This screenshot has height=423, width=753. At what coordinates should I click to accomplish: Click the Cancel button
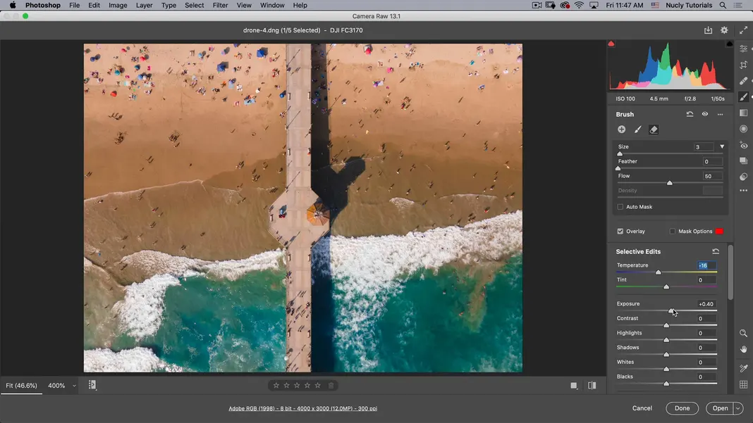point(642,408)
